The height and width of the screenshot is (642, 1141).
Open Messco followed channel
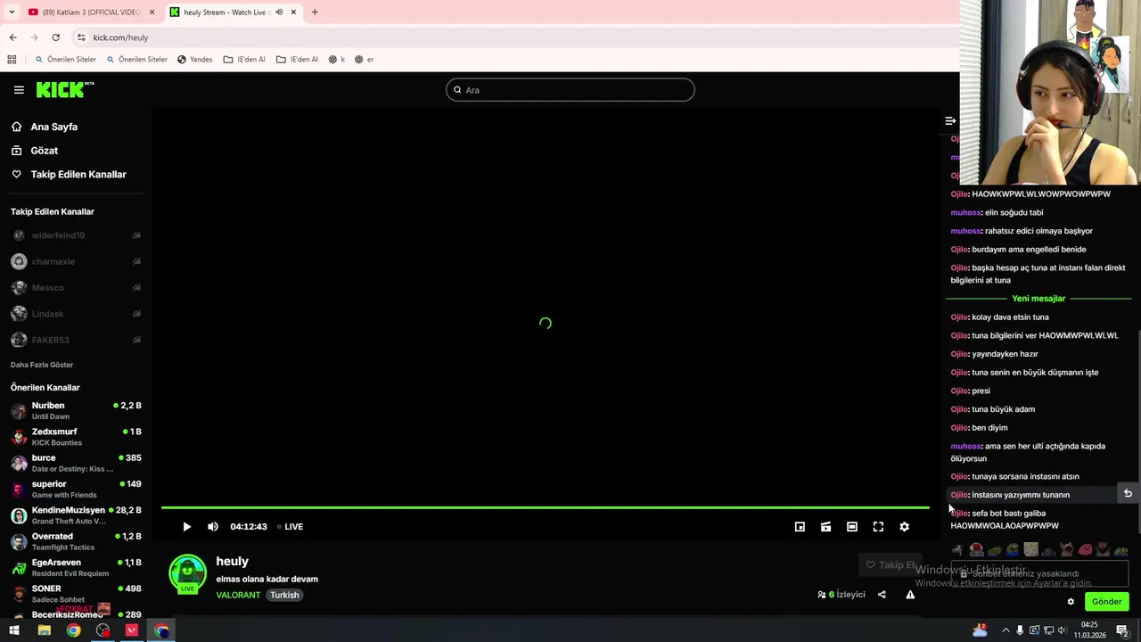tap(76, 287)
